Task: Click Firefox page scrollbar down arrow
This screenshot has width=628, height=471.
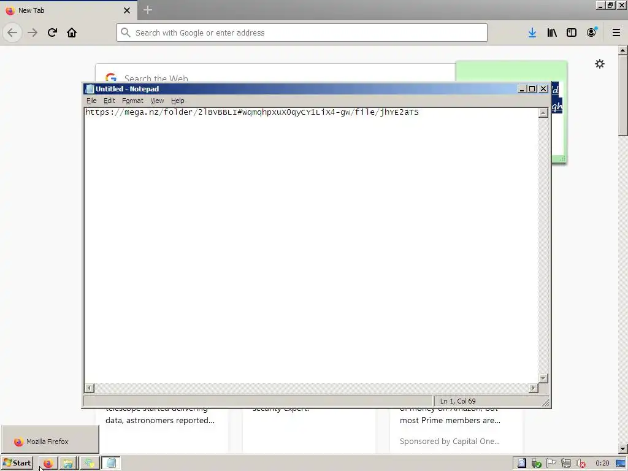Action: pos(622,449)
